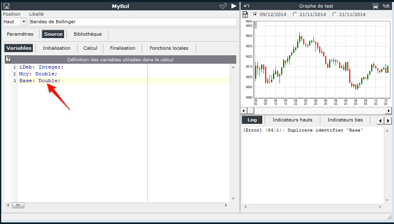The height and width of the screenshot is (224, 394).
Task: Click the 'Graphe de test' panel title
Action: [x=316, y=6]
